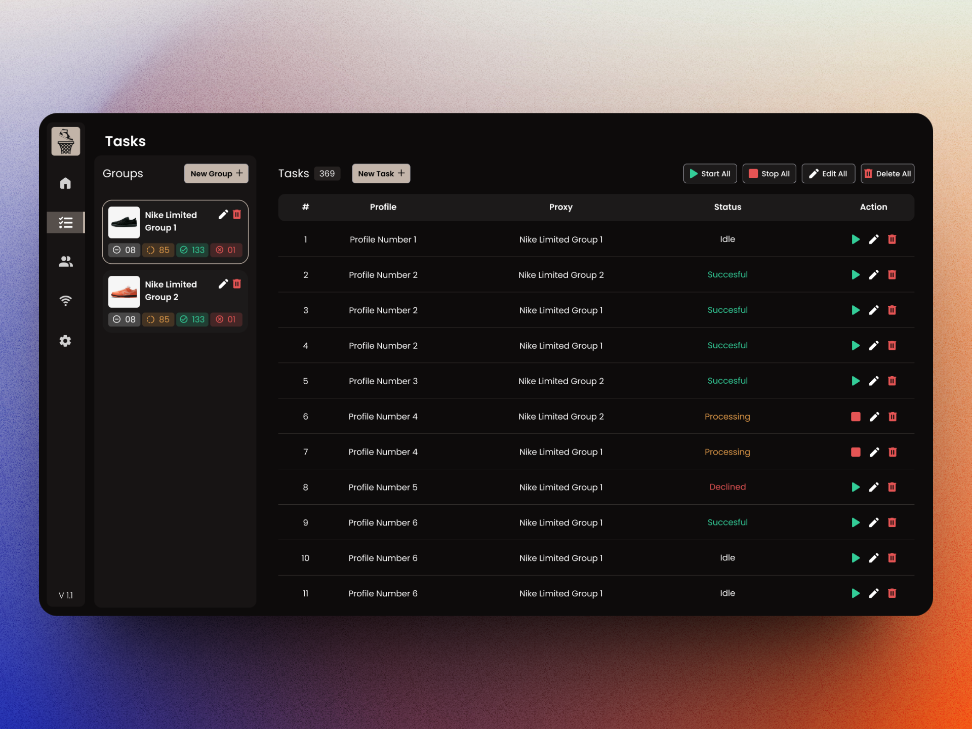This screenshot has height=729, width=972.
Task: Delete Nike Limited Group 2 via trash icon
Action: coord(237,283)
